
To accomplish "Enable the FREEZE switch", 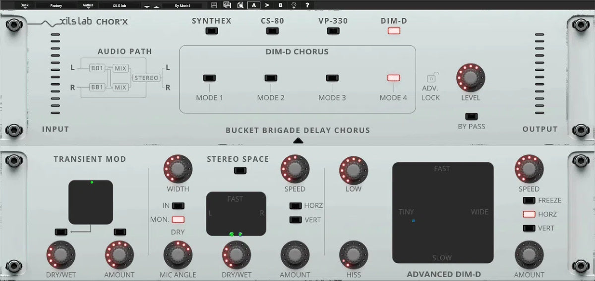I will pos(531,200).
